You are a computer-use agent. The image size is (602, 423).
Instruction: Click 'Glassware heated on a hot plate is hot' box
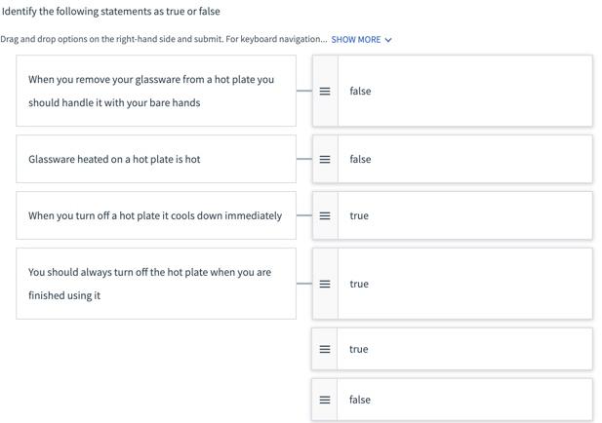(156, 159)
